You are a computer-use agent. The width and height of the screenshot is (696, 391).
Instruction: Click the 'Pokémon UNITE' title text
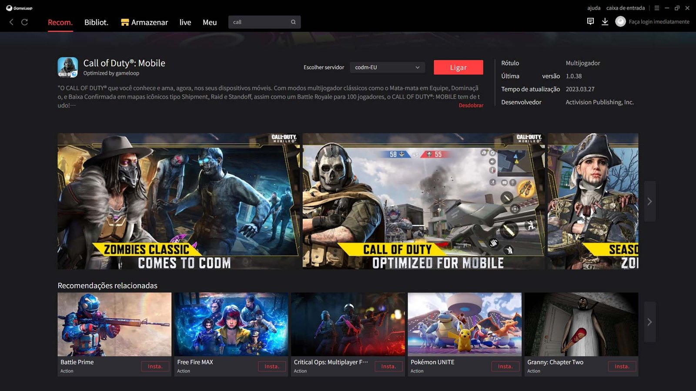432,362
